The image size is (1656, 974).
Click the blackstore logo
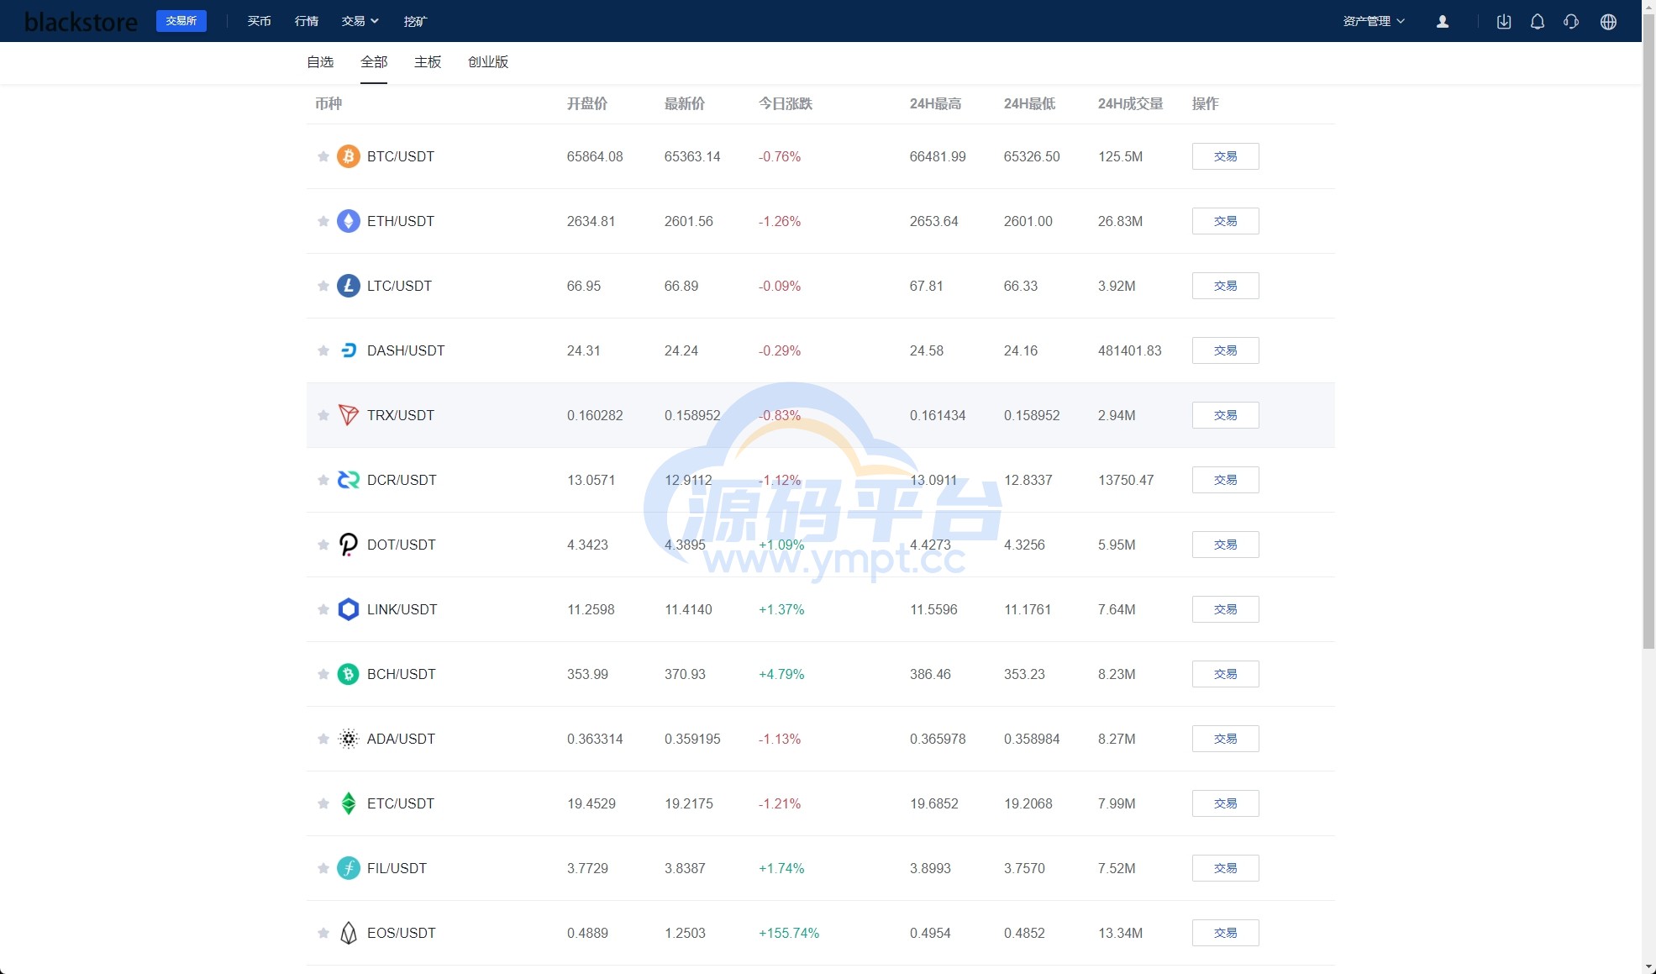point(81,22)
